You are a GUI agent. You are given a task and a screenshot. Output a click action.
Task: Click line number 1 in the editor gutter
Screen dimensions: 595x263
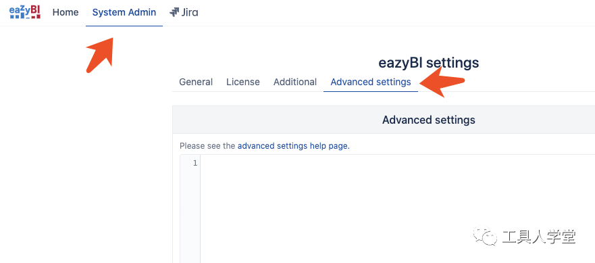point(195,164)
